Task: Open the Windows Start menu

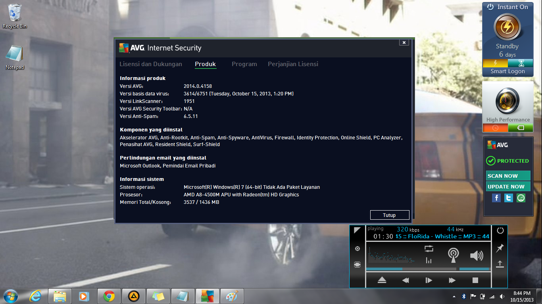Action: pyautogui.click(x=10, y=296)
